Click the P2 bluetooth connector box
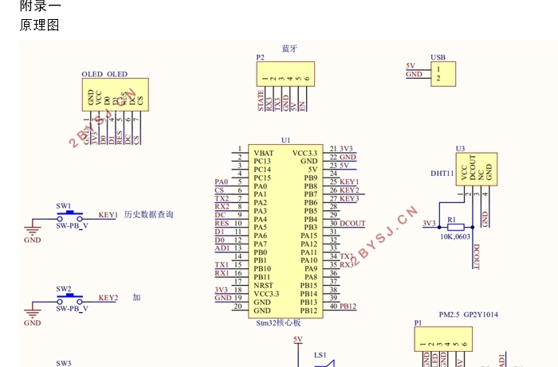558x367 pixels. pos(285,74)
